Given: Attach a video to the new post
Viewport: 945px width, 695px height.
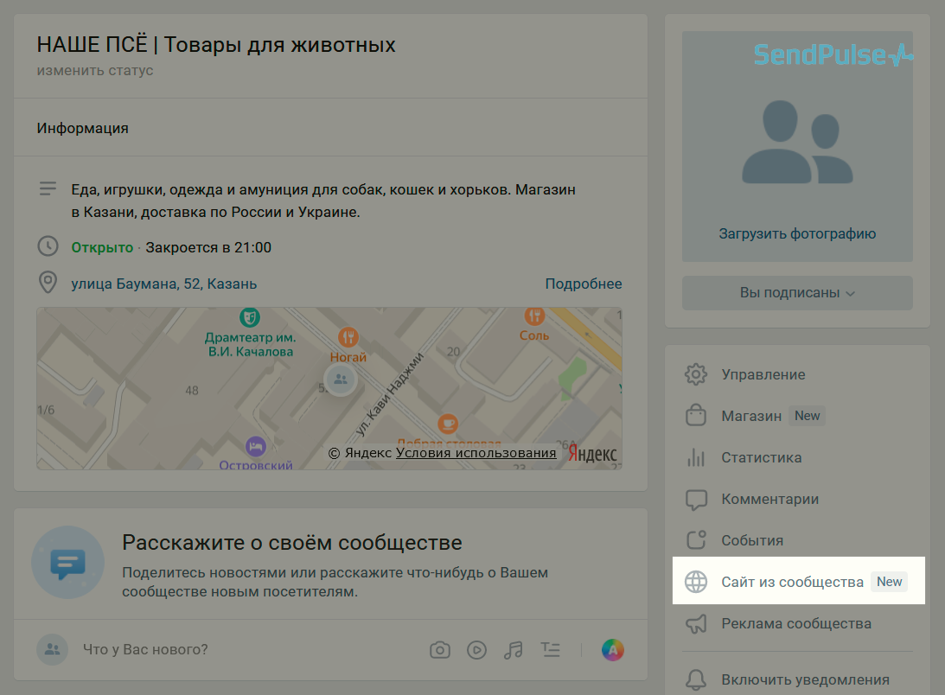Looking at the screenshot, I should [476, 649].
